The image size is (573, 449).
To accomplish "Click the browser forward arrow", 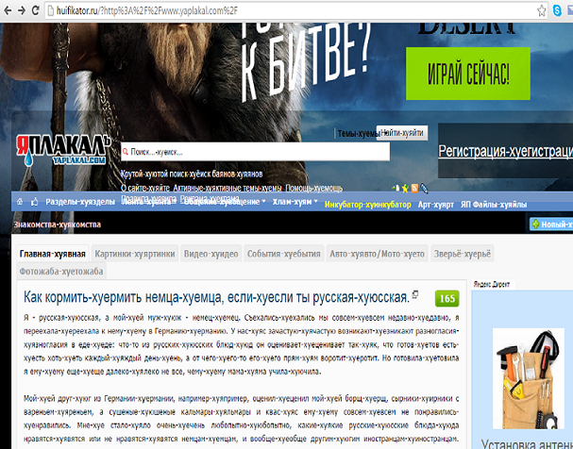I will click(21, 10).
